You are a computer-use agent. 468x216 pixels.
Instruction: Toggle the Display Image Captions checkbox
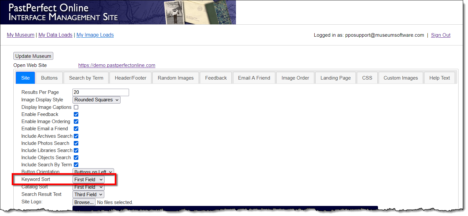[x=76, y=107]
